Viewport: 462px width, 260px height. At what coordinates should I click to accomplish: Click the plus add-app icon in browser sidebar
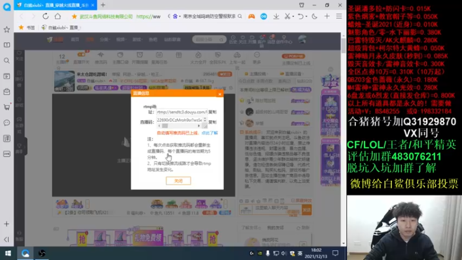point(6,224)
